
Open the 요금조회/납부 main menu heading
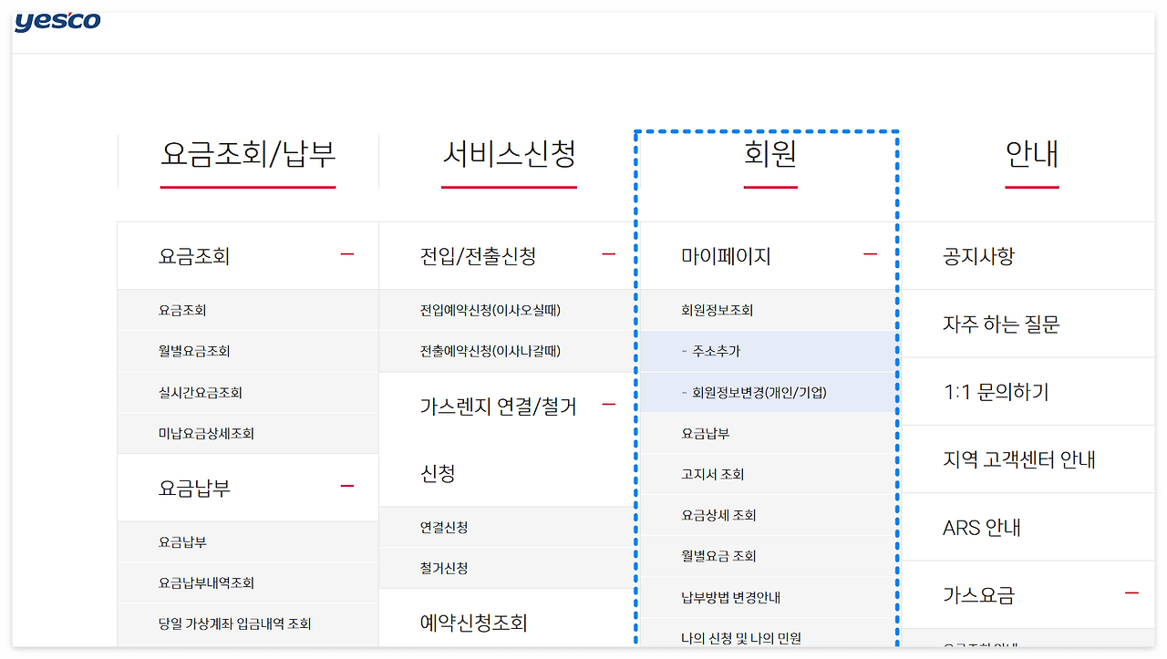point(248,154)
